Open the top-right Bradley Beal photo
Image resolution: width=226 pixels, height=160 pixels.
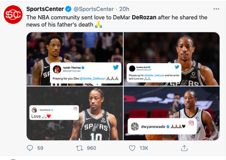[172, 59]
